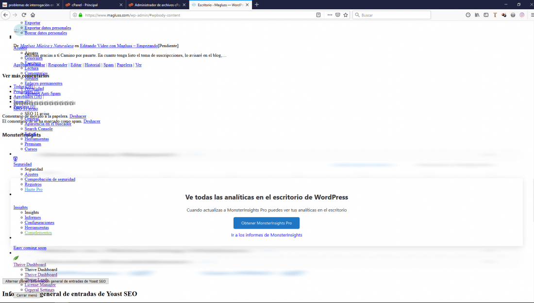Open Configuraciones under Insights
Viewport: 534px width, 303px height.
pos(39,222)
